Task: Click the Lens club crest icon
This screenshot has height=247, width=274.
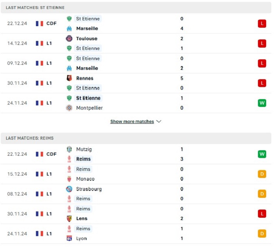Action: (x=69, y=219)
